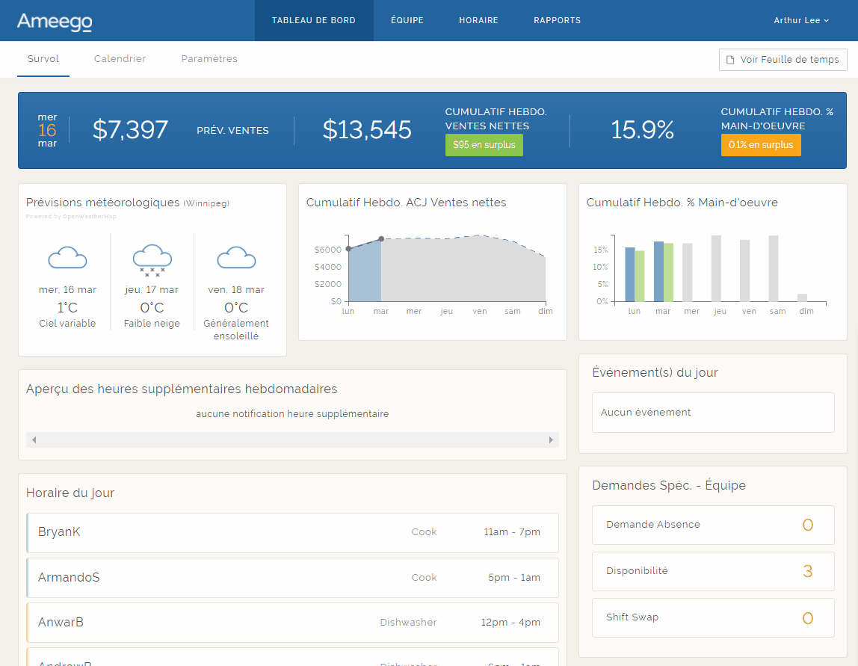This screenshot has height=666, width=858.
Task: Open the Shift Swap requests row
Action: [712, 617]
